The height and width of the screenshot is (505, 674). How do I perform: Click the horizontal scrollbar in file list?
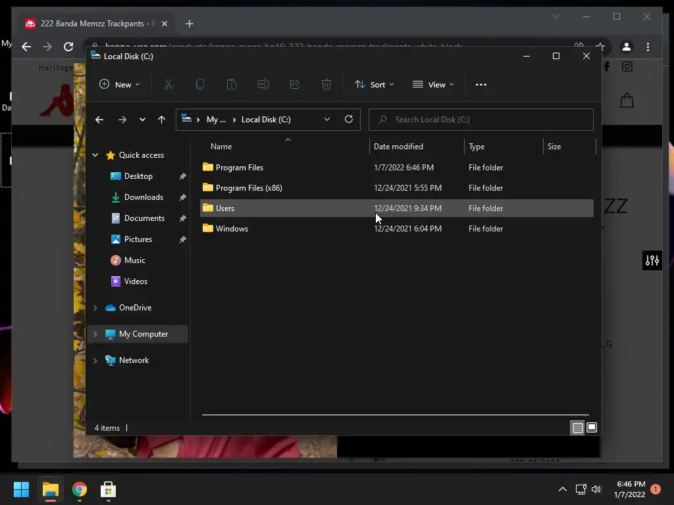395,415
